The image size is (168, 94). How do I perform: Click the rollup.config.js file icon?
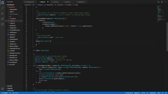[8, 60]
